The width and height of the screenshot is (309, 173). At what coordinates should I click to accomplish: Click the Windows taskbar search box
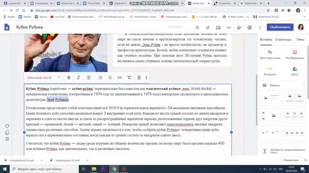44,169
